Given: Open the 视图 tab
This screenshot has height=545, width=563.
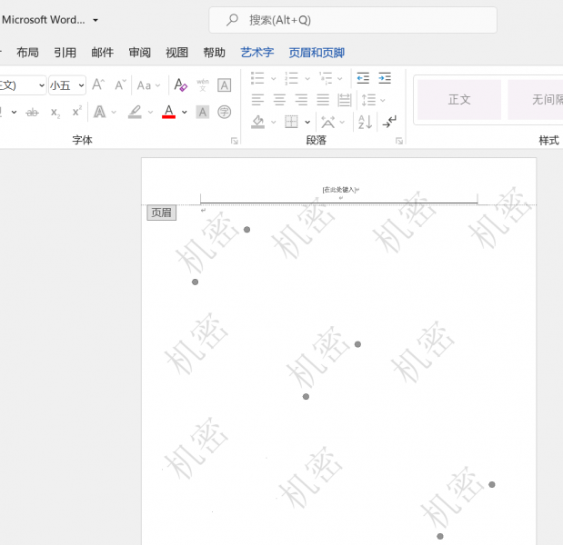Looking at the screenshot, I should coord(177,53).
